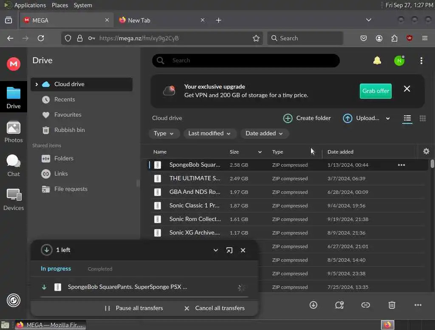Bookmark this page with the star icon

click(256, 38)
